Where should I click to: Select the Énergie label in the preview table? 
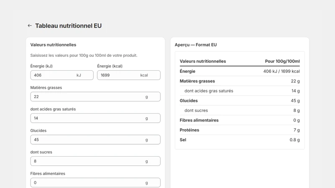(x=187, y=71)
